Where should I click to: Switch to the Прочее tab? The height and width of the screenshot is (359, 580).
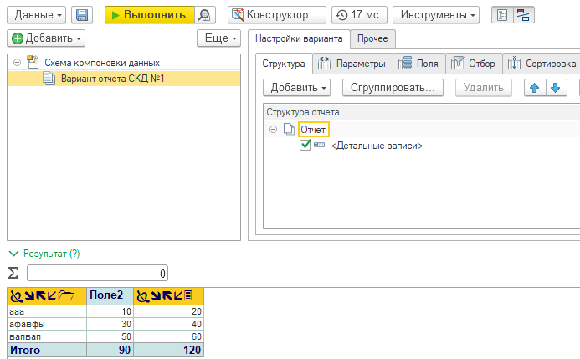point(372,38)
